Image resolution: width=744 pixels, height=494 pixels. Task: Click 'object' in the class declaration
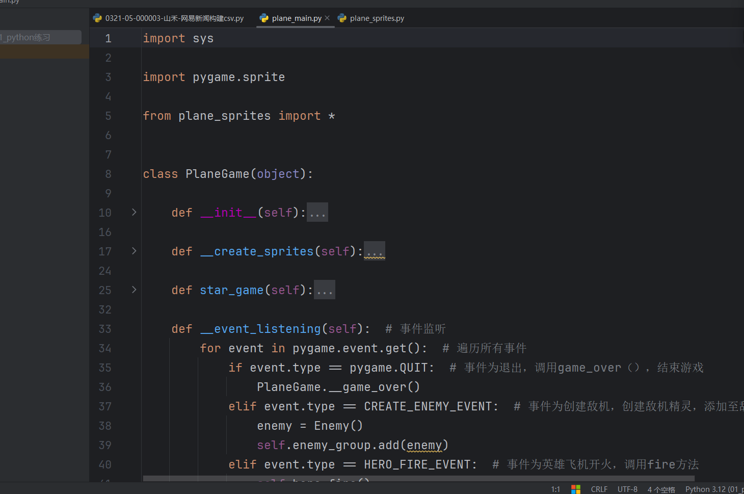click(278, 174)
